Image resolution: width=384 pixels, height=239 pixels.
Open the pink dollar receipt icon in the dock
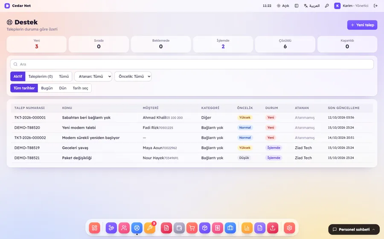tap(218, 228)
